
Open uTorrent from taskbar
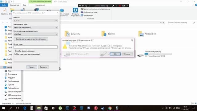click(x=60, y=108)
